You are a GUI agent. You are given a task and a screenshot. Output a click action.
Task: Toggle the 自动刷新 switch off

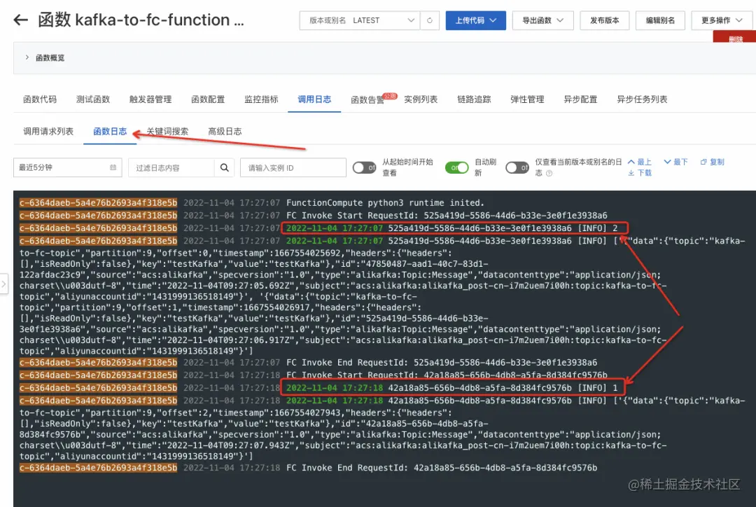[x=456, y=167]
